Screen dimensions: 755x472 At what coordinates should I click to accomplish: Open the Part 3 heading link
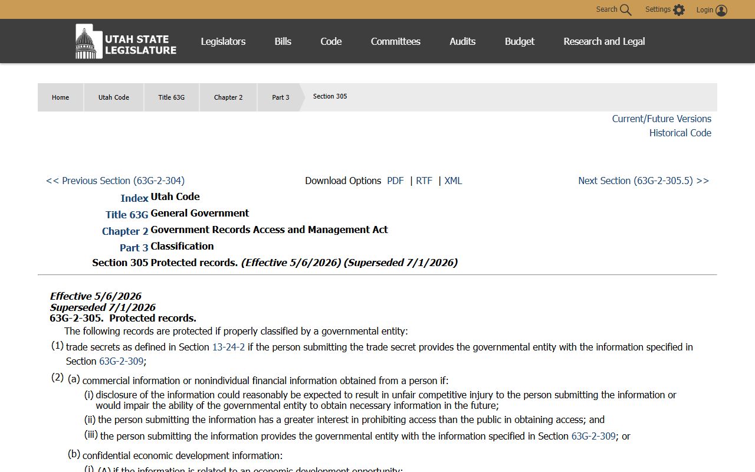click(134, 248)
